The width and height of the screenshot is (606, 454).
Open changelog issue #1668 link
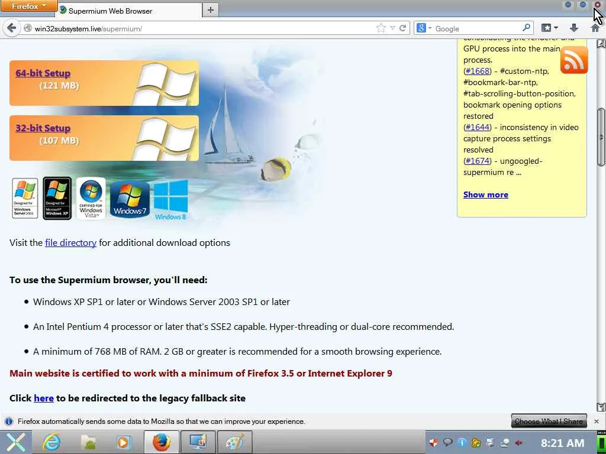(478, 71)
